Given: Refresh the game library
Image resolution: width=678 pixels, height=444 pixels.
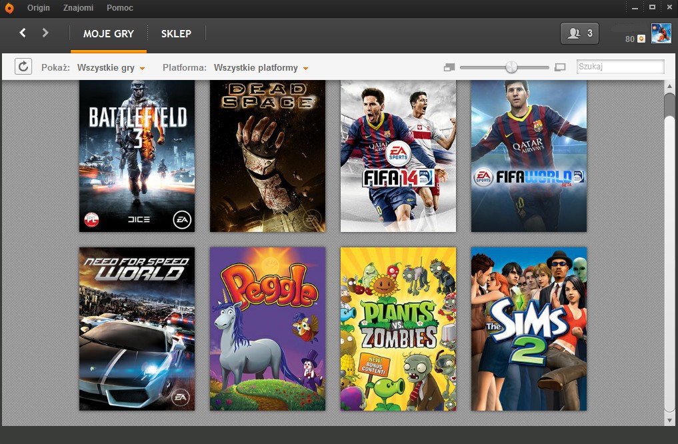Looking at the screenshot, I should click(x=23, y=67).
